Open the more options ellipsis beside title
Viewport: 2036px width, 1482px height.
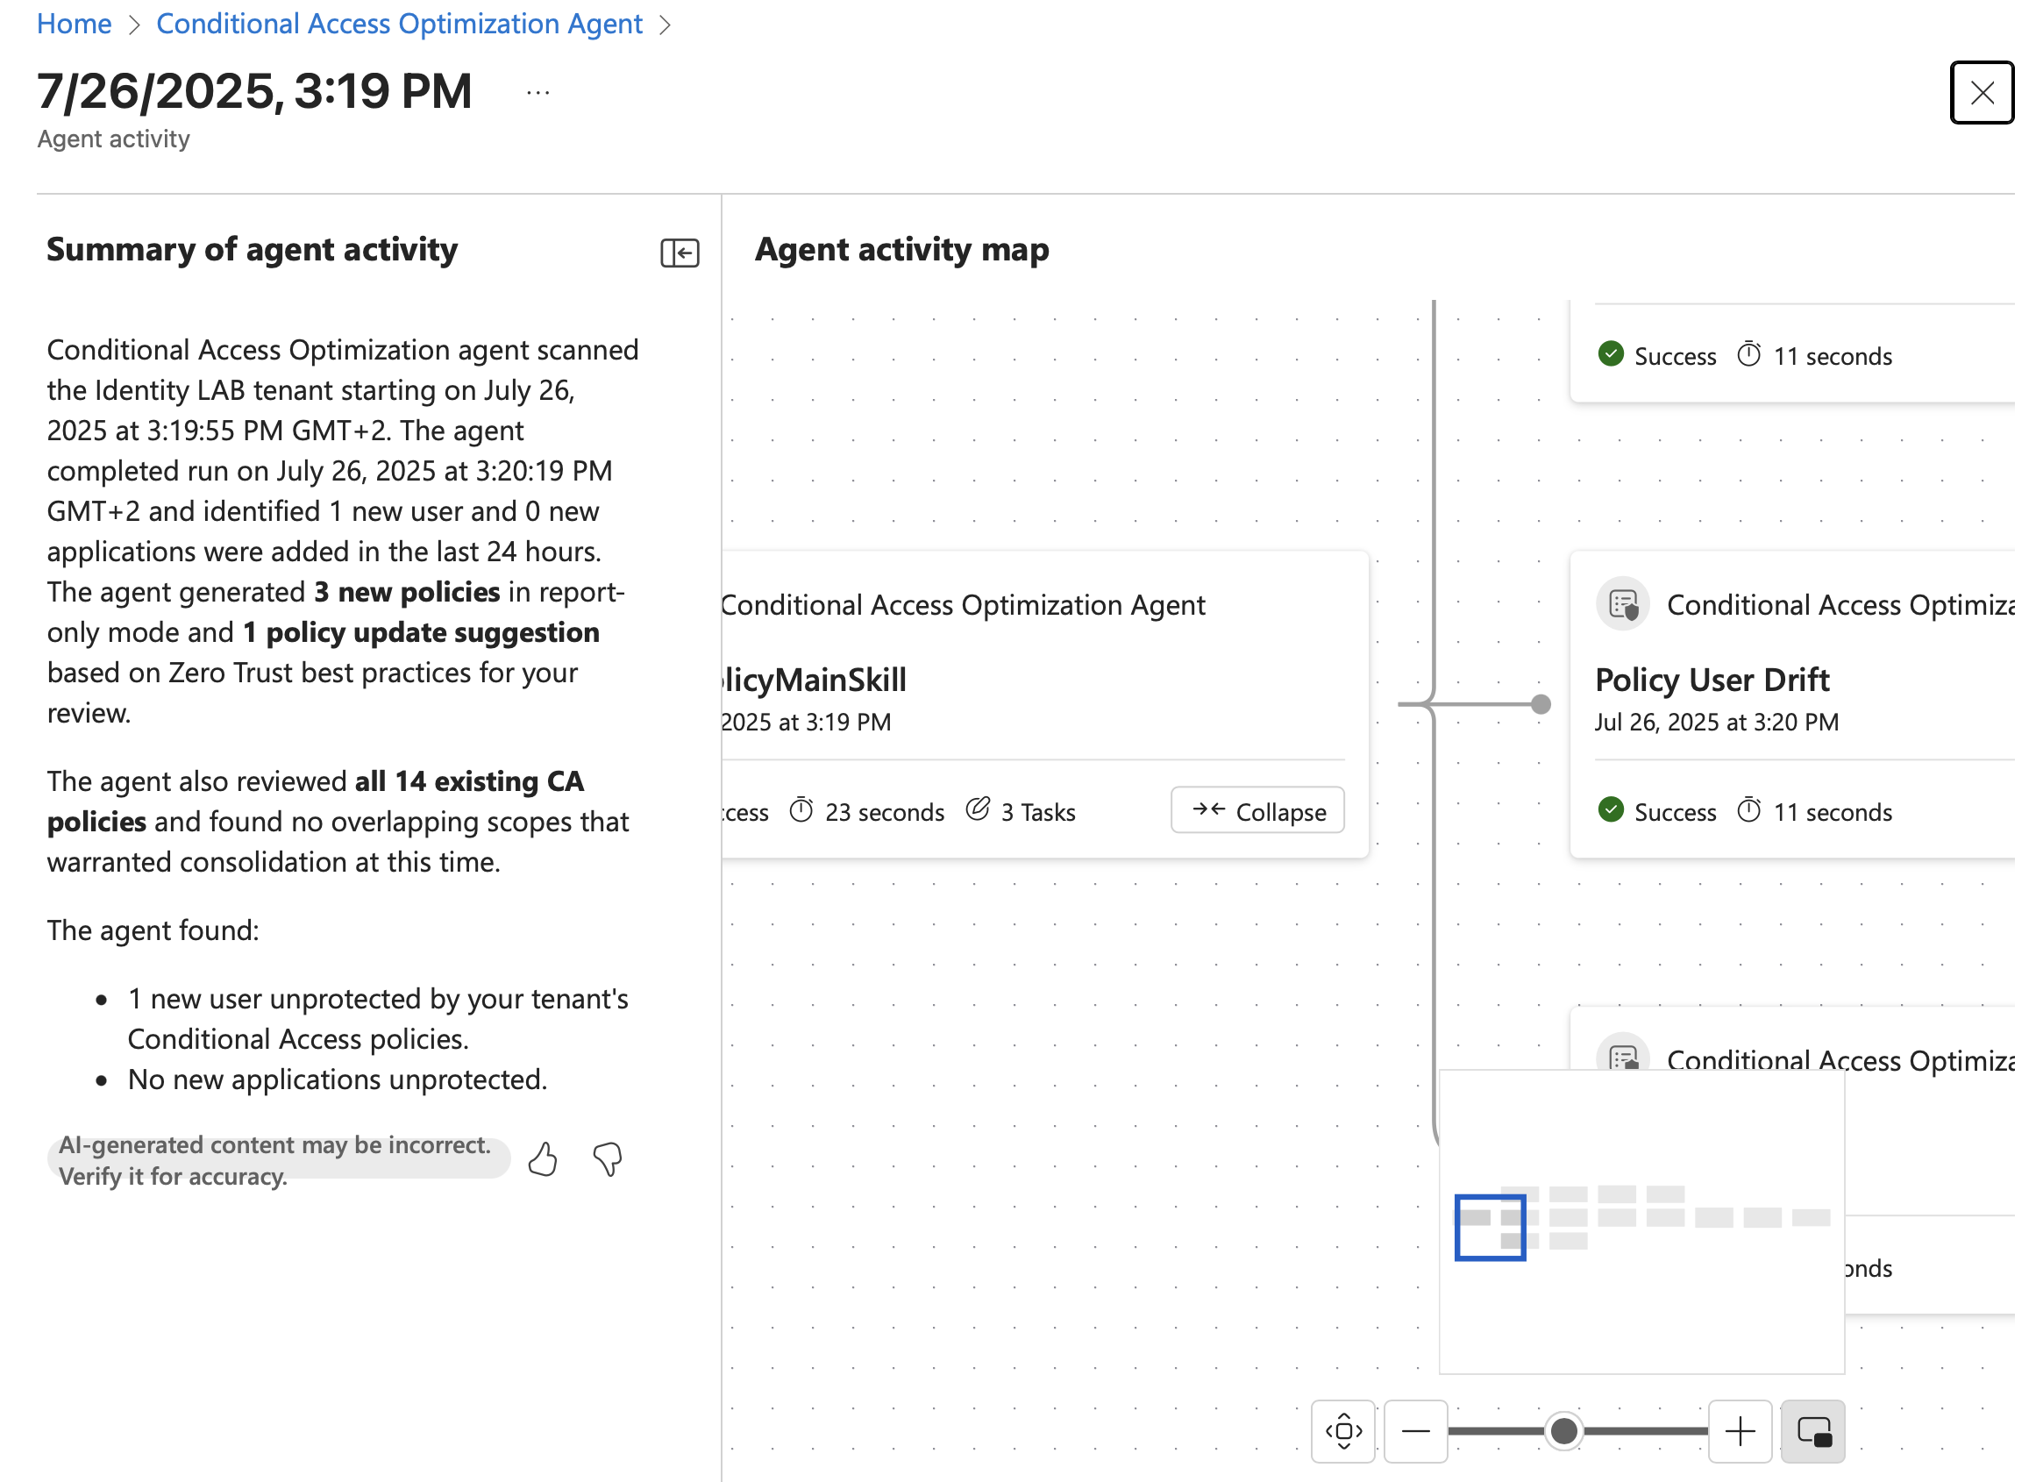tap(537, 92)
